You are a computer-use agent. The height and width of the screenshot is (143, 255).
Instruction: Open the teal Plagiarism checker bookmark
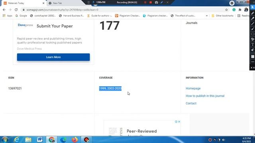coord(155,16)
